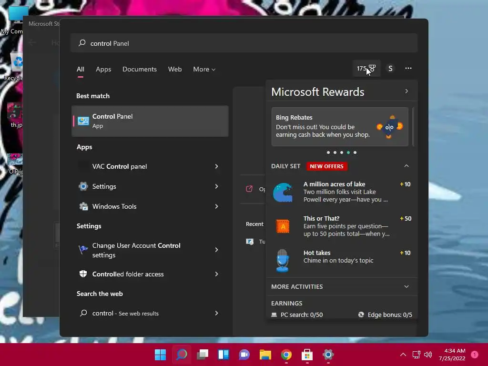
Task: Expand the More Activities section
Action: coord(407,286)
